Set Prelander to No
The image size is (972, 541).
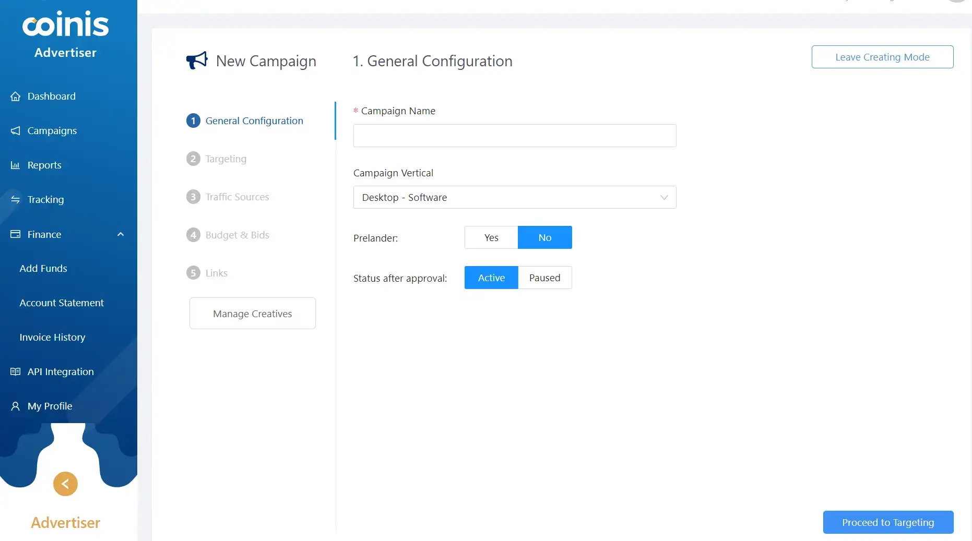545,237
